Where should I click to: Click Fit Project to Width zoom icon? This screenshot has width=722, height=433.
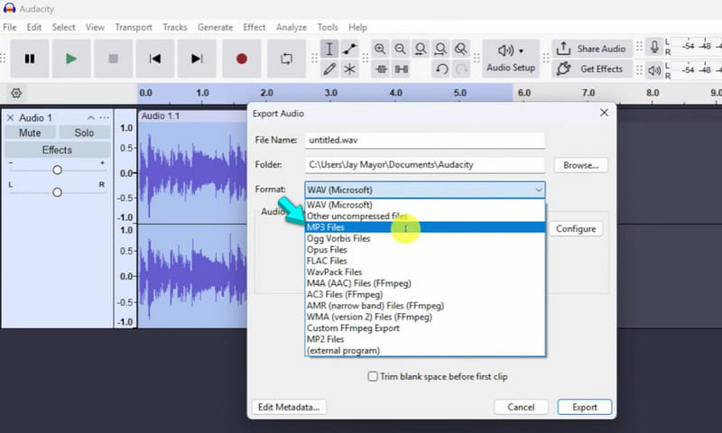pos(440,49)
